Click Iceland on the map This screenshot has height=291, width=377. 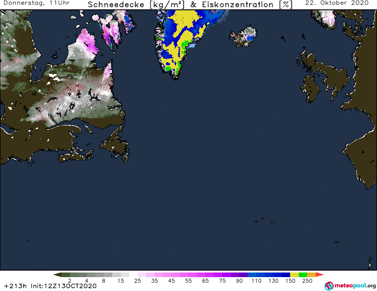(x=243, y=37)
